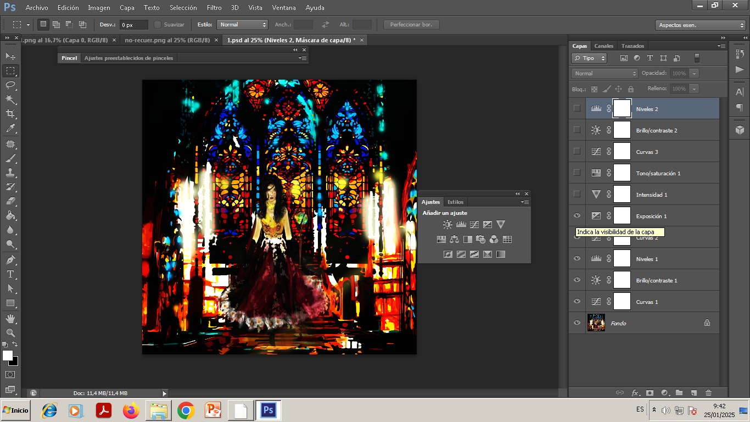Select the Fondo layer thumbnail
750x422 pixels.
click(x=596, y=323)
